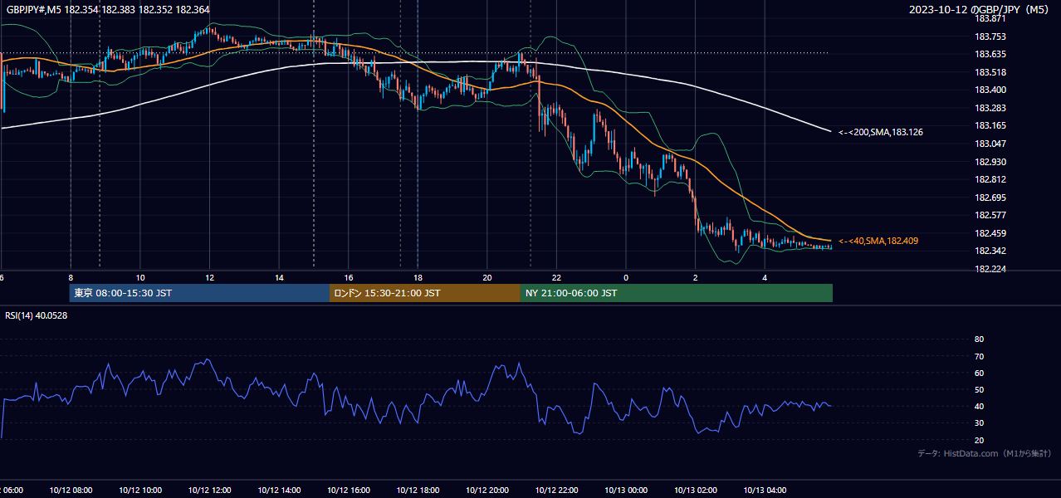Click RSI axis level 40

click(x=979, y=407)
